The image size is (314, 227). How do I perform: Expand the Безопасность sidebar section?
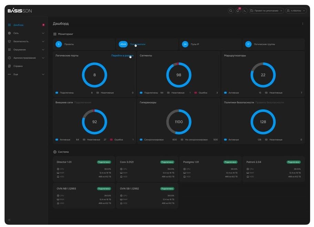[26, 41]
